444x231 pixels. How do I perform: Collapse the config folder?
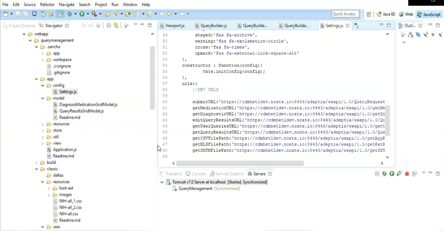coord(43,85)
